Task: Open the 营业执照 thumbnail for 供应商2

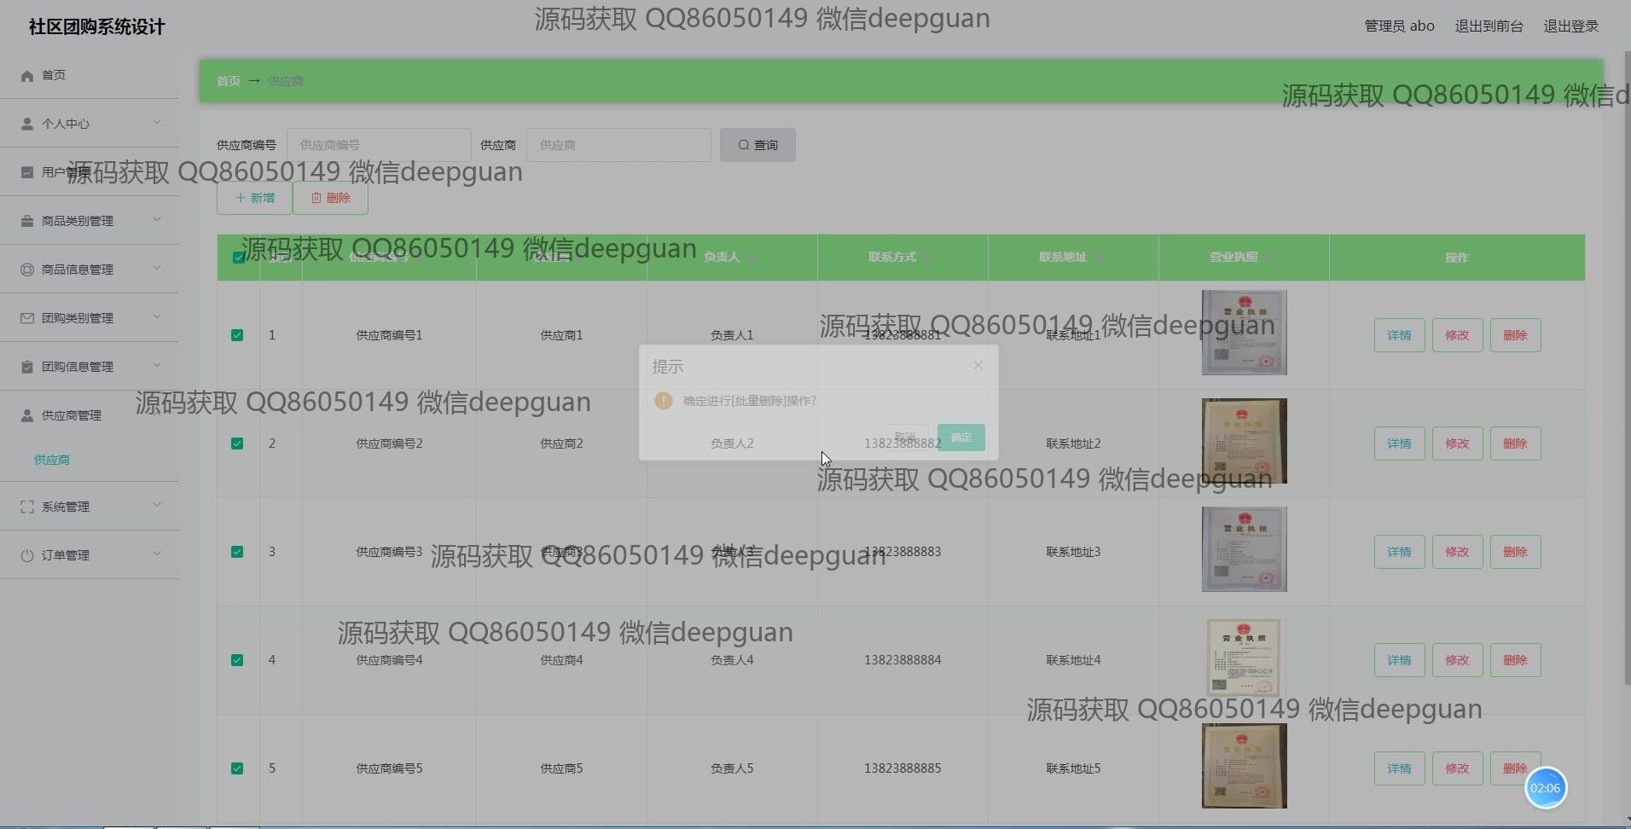Action: point(1244,441)
